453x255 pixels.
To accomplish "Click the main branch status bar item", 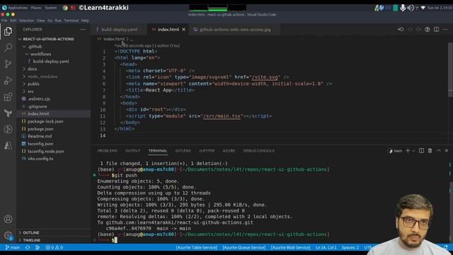I will pyautogui.click(x=13, y=247).
